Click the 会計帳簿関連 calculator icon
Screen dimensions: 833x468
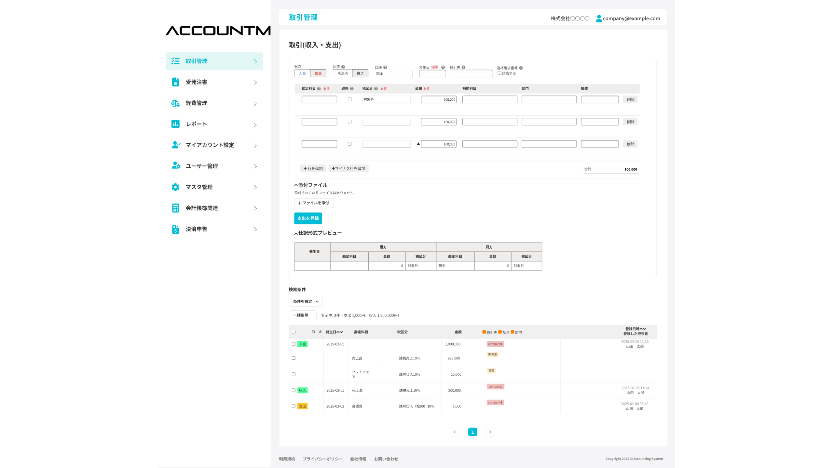point(175,208)
